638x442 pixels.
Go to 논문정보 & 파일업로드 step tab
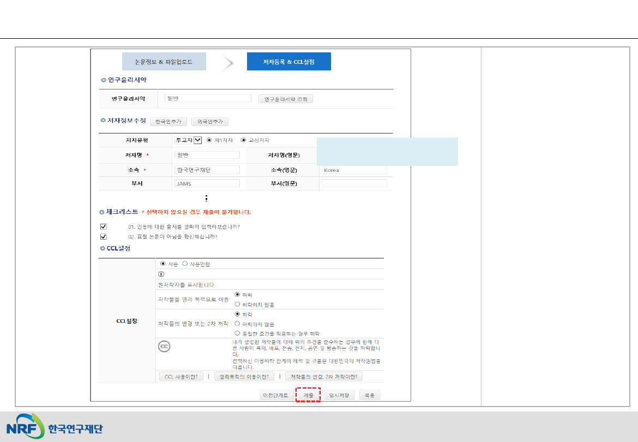tap(164, 62)
